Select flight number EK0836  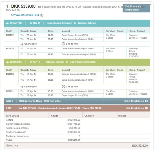pyautogui.click(x=10, y=74)
